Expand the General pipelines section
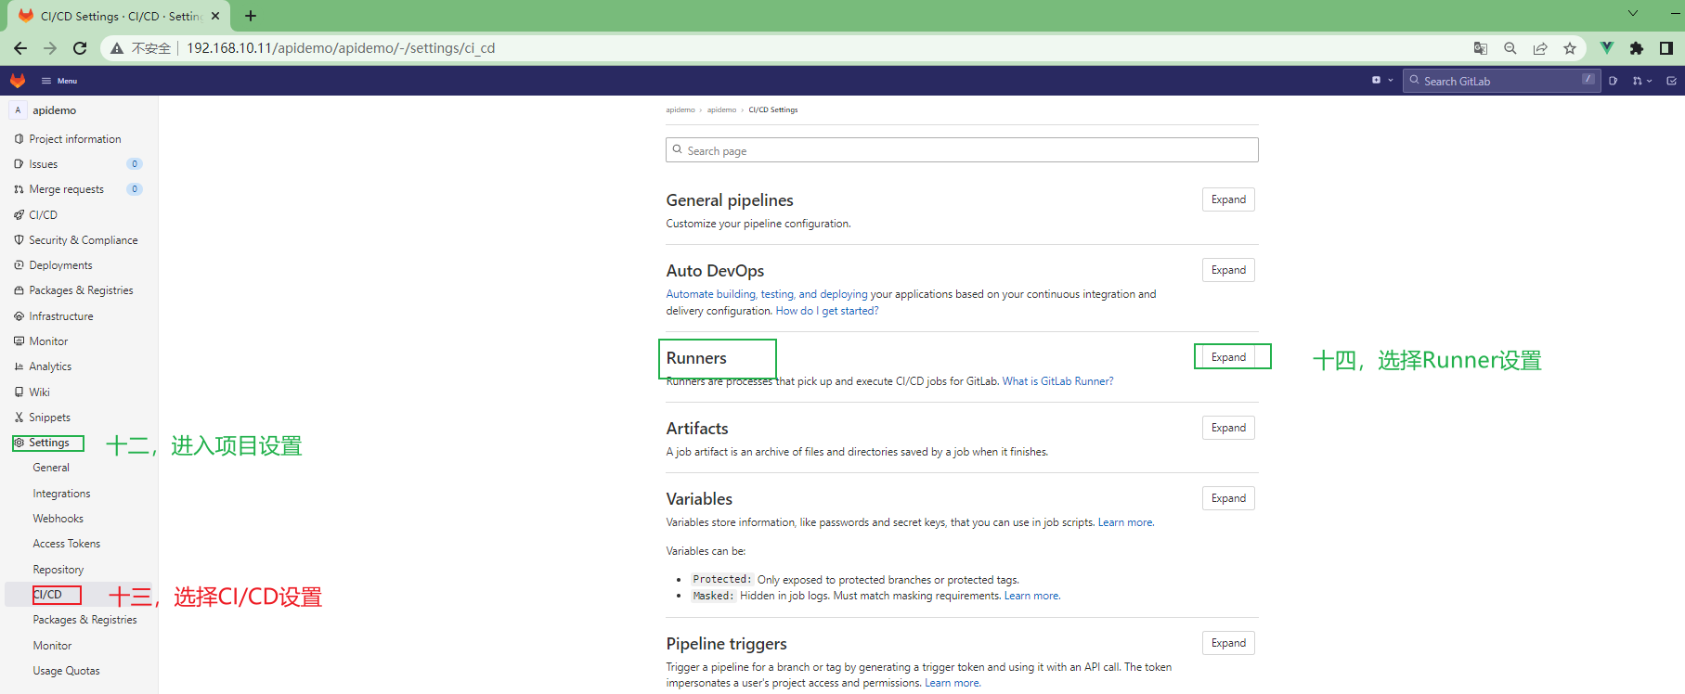 point(1228,199)
